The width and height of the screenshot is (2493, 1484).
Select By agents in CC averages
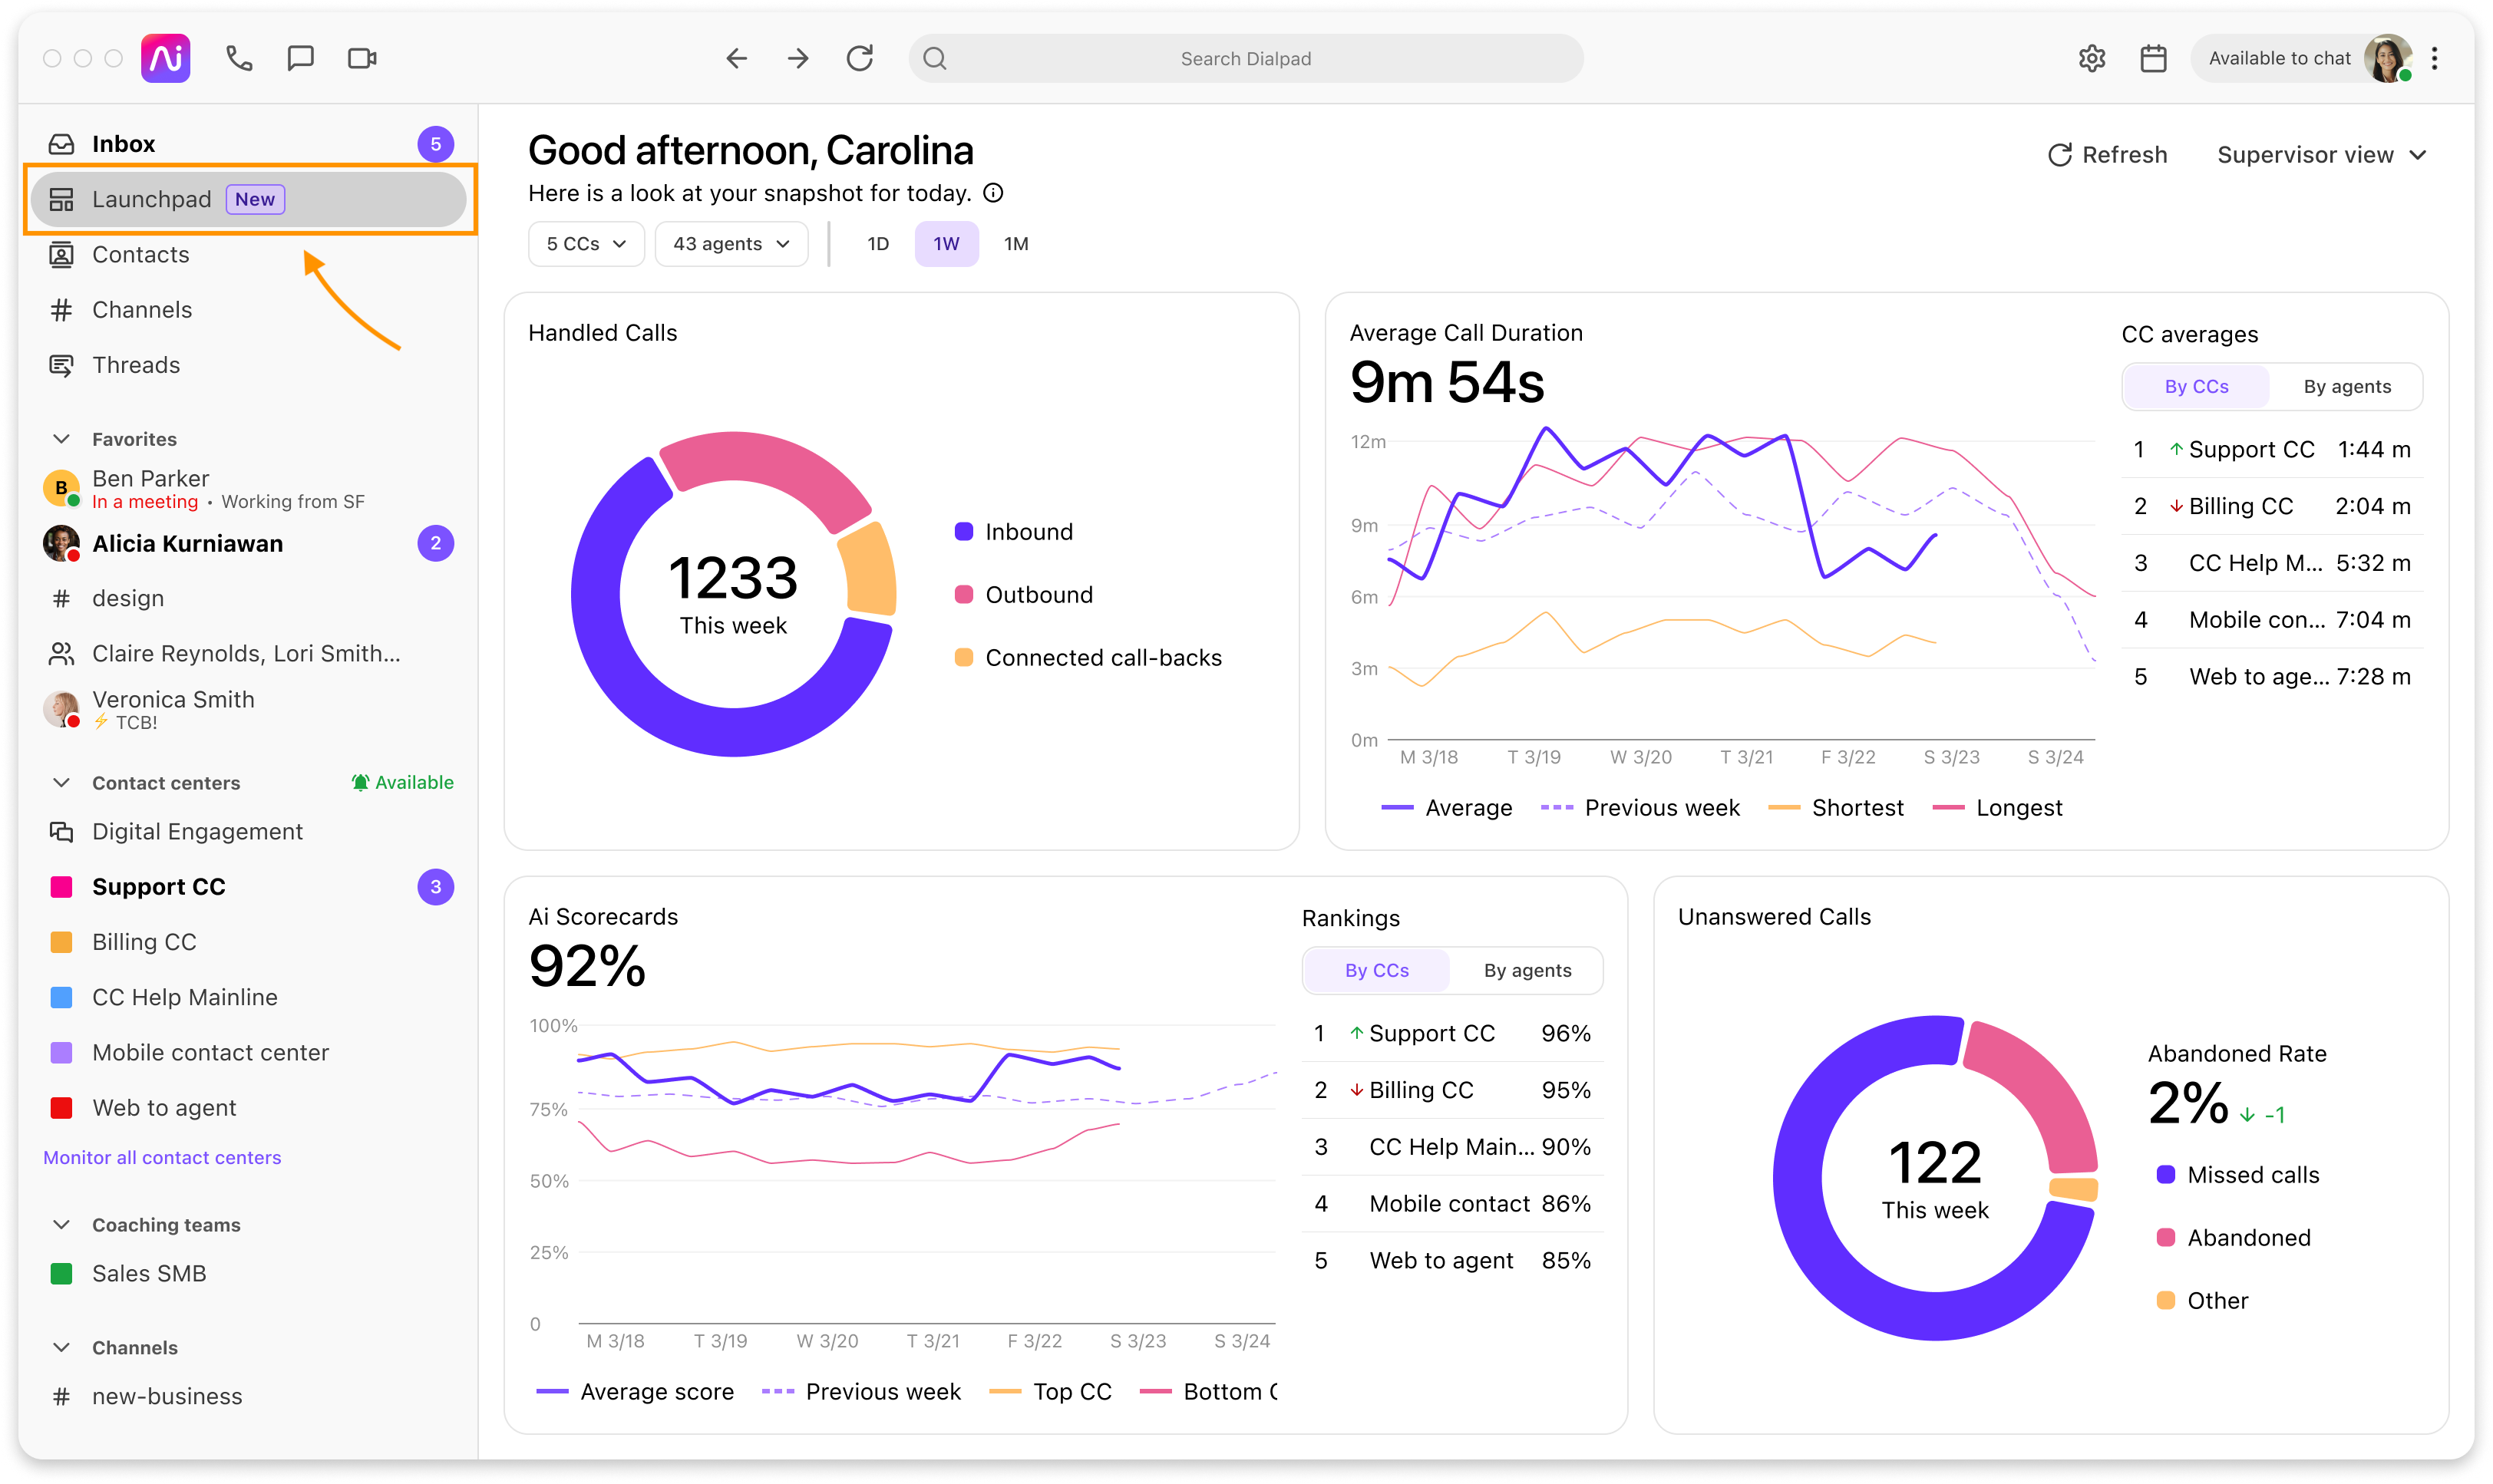2346,387
